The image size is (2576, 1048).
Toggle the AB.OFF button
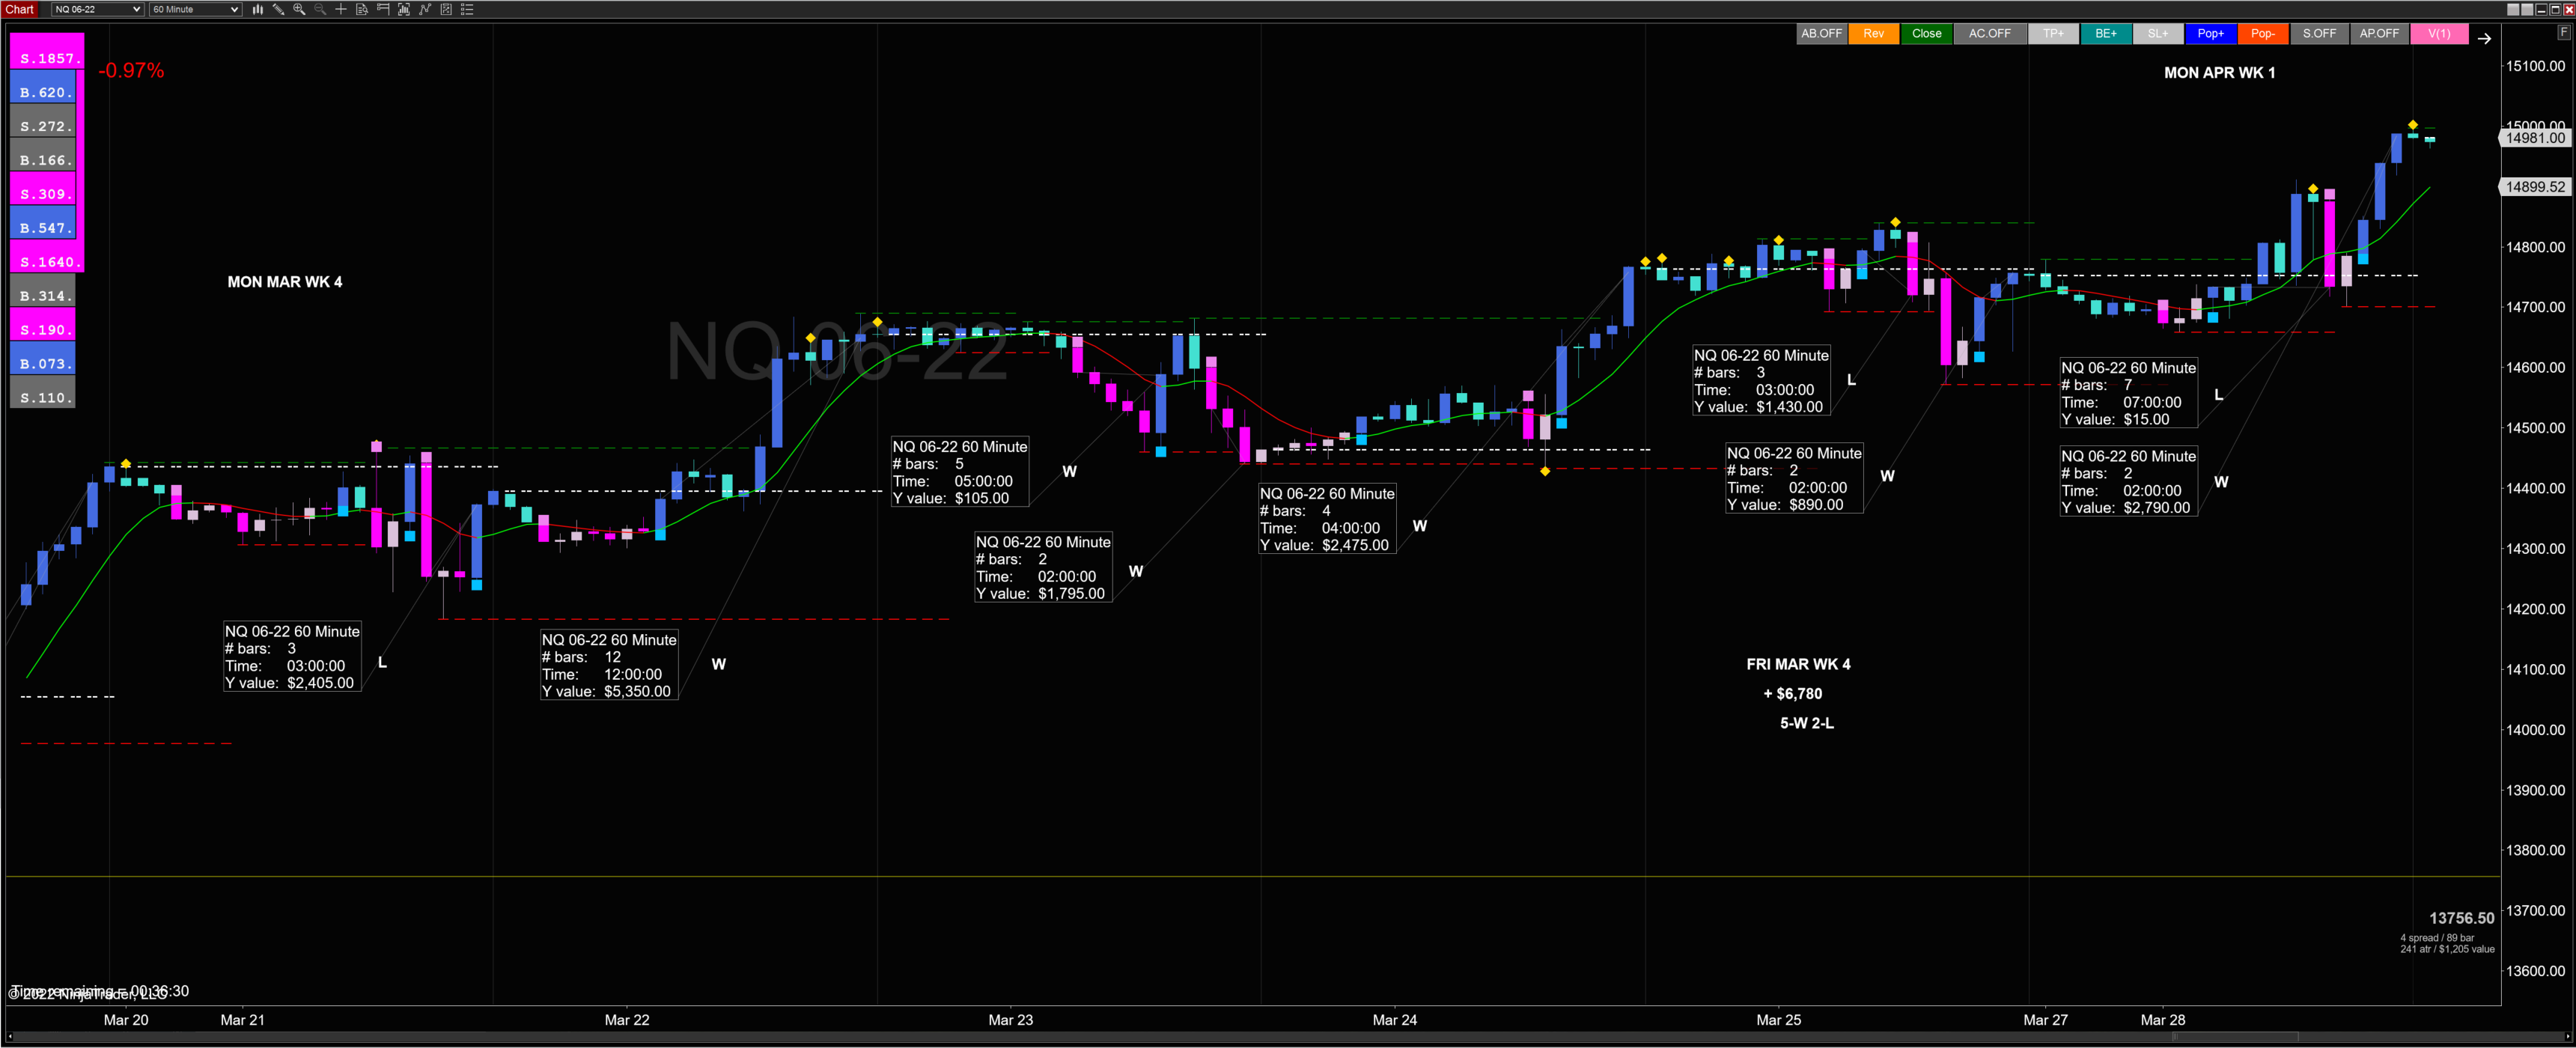point(1821,34)
